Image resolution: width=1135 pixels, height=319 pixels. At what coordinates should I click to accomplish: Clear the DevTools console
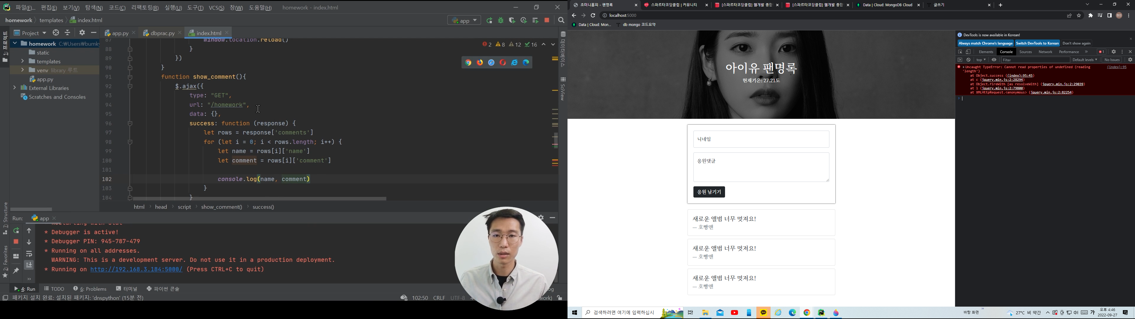pyautogui.click(x=969, y=60)
